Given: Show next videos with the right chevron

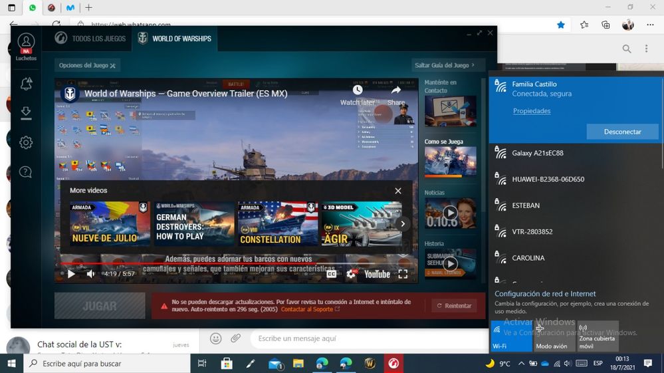Looking at the screenshot, I should point(403,224).
